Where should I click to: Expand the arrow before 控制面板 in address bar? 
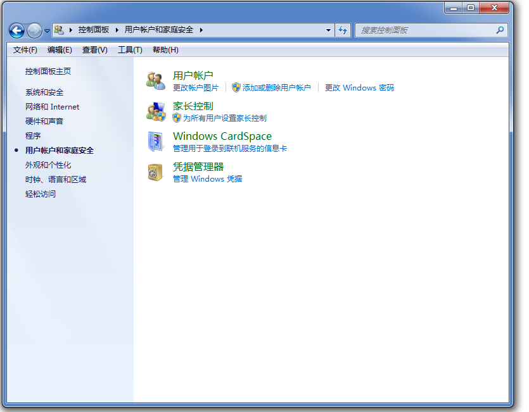pos(71,30)
